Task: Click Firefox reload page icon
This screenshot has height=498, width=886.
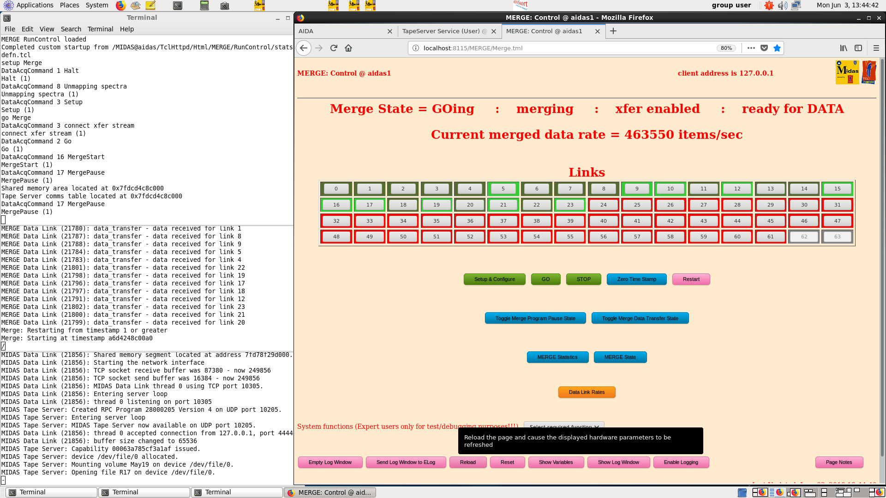Action: point(334,48)
